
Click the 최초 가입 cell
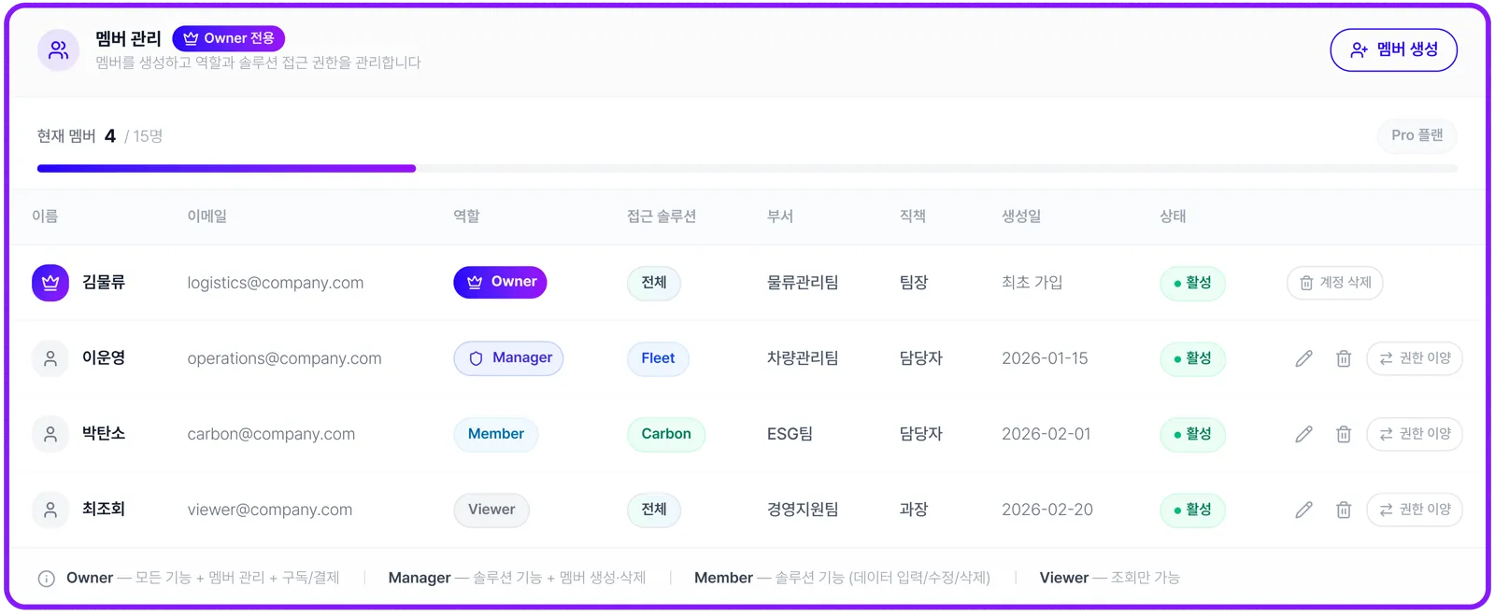[x=1032, y=283]
